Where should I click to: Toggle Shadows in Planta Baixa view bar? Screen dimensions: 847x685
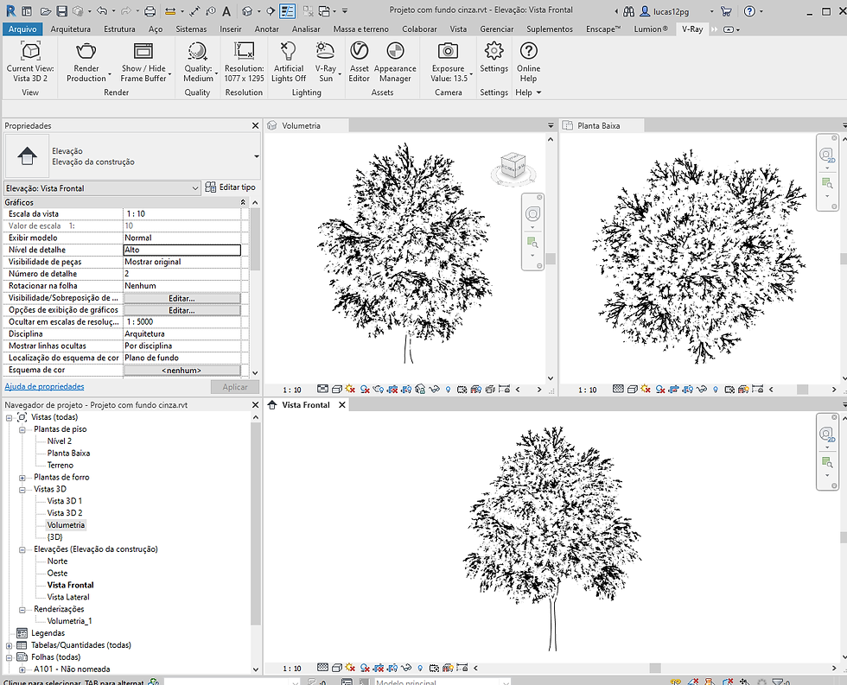tap(660, 390)
